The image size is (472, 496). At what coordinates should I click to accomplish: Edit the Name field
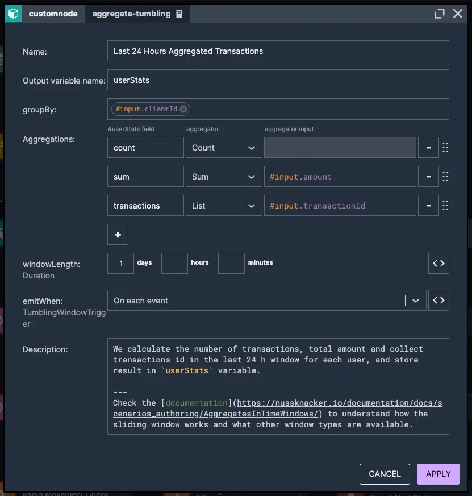tap(278, 51)
